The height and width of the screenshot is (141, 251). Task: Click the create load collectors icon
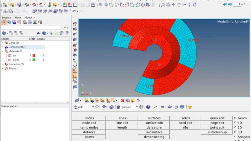(x=108, y=101)
